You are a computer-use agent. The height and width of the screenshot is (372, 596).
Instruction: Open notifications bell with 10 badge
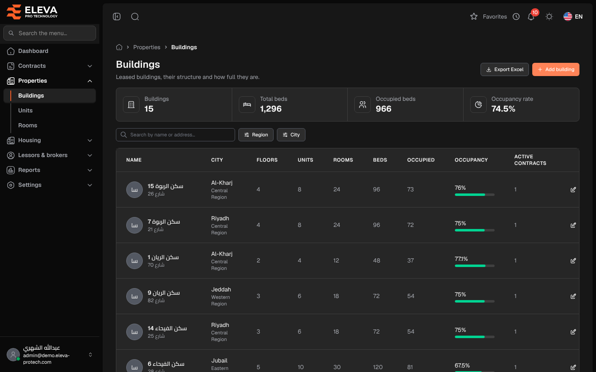pos(531,16)
